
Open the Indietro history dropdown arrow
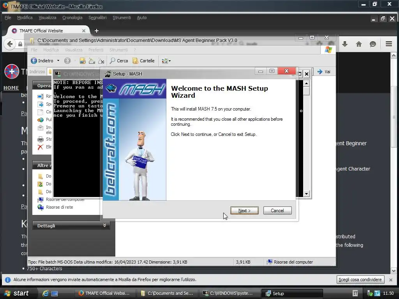pyautogui.click(x=58, y=60)
